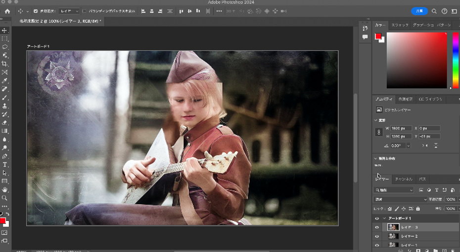Select the Hand tool
This screenshot has width=460, height=252.
coord(5,189)
